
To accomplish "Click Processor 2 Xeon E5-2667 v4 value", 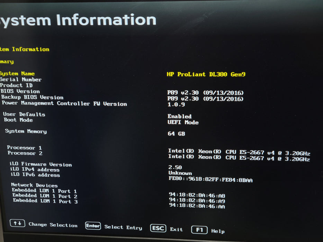I will (x=239, y=158).
